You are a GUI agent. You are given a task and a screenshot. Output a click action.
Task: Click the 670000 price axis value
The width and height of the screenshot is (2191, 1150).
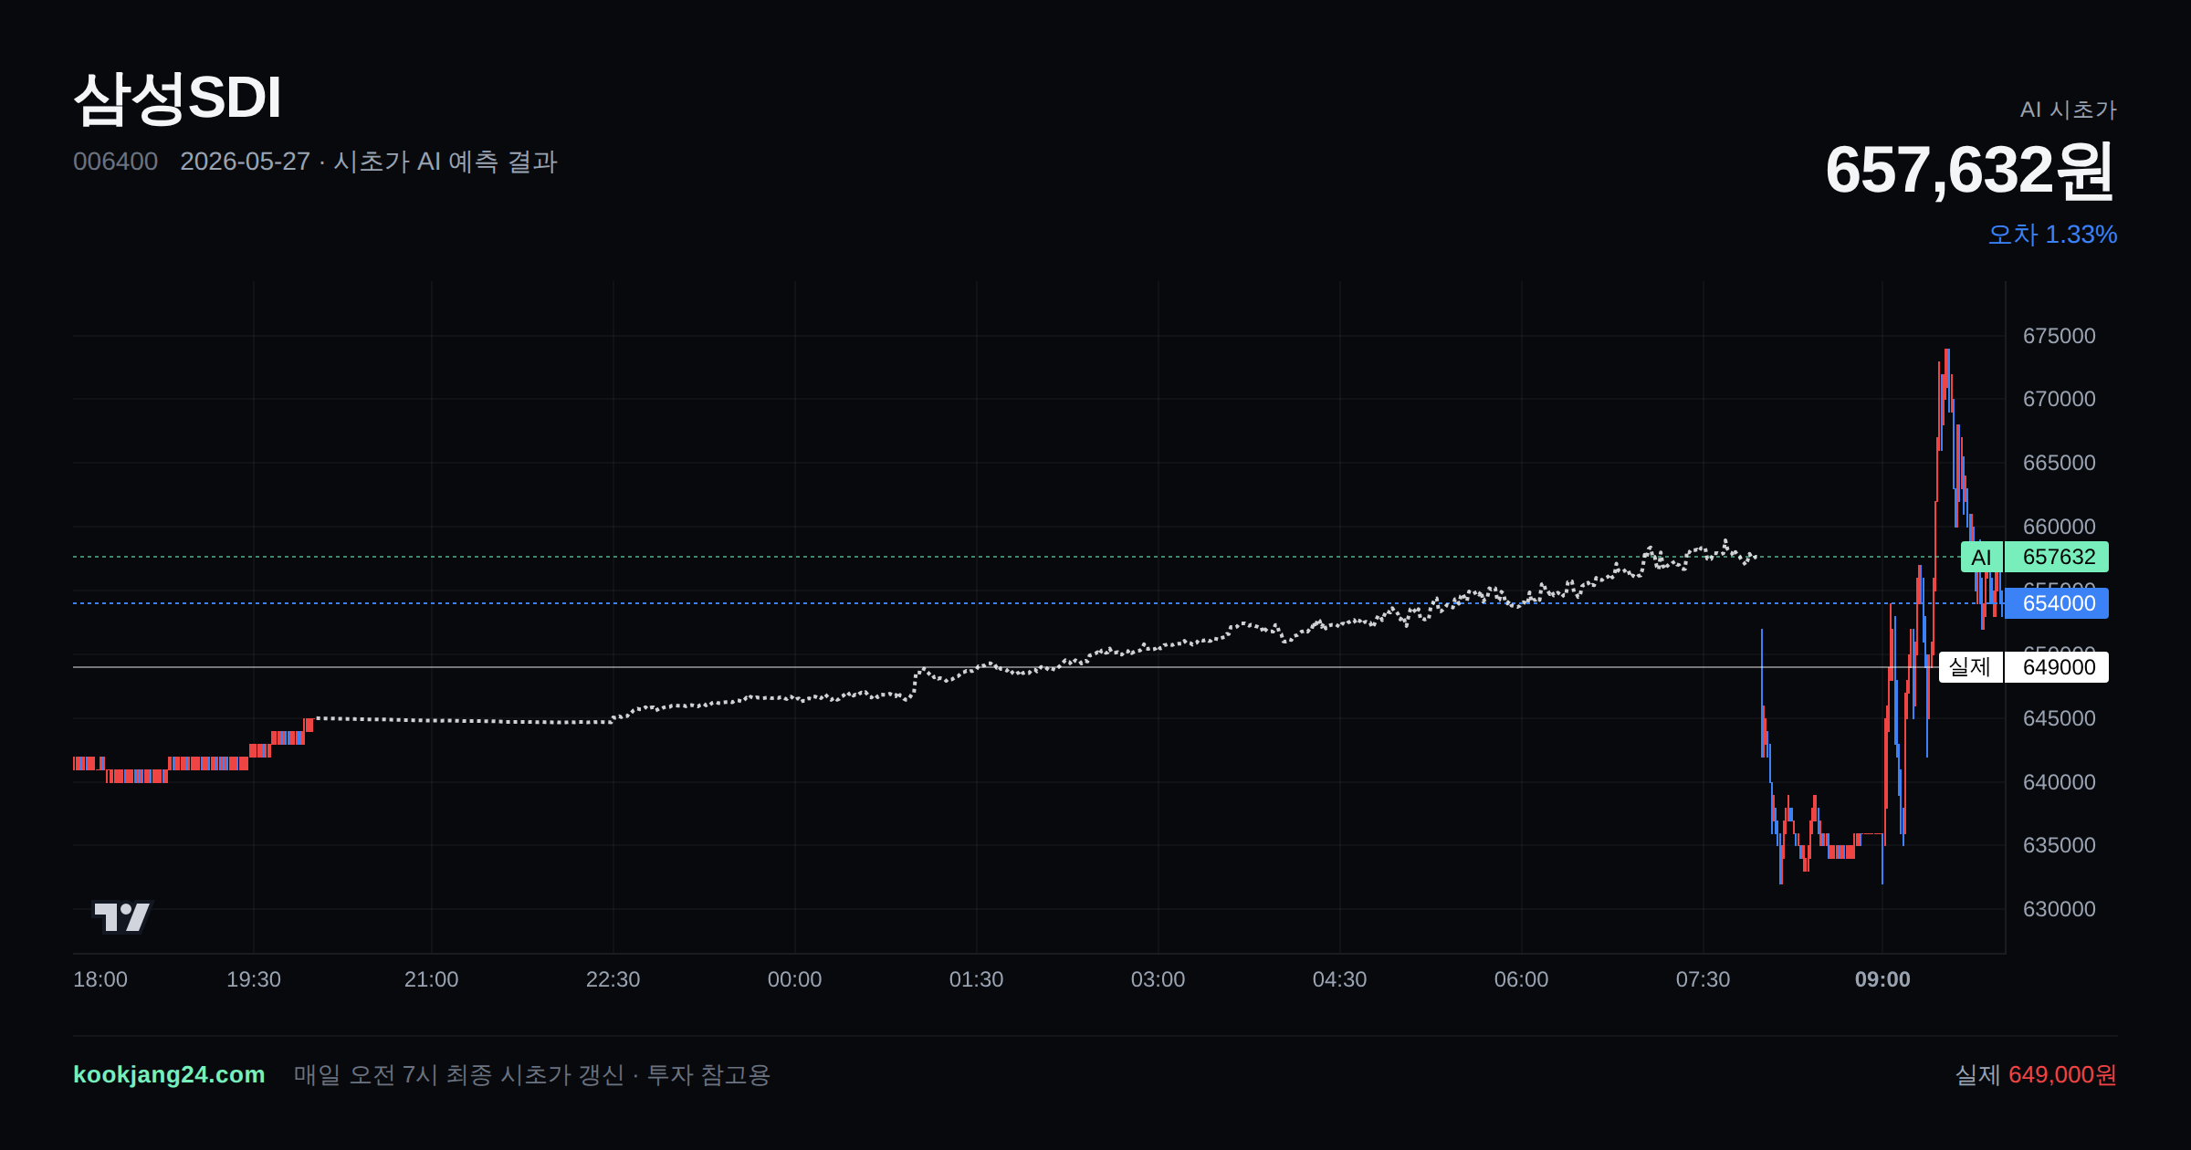point(2059,399)
